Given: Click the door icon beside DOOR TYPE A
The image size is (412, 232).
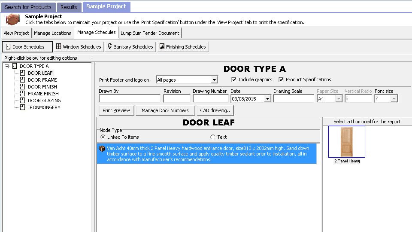Looking at the screenshot, I should coord(15,66).
